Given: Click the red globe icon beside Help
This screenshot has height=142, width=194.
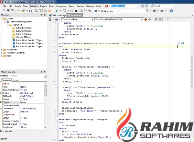Looking at the screenshot, I should 106,6.
